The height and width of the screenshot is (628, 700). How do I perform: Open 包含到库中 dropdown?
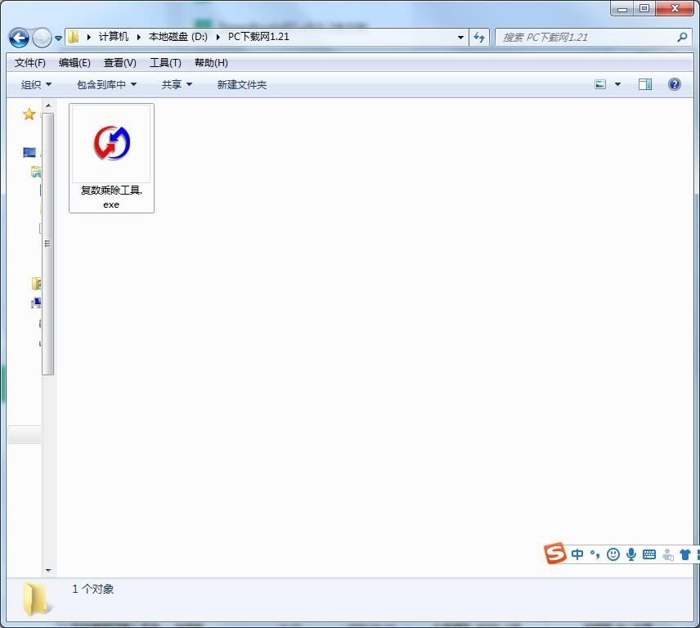coord(106,84)
